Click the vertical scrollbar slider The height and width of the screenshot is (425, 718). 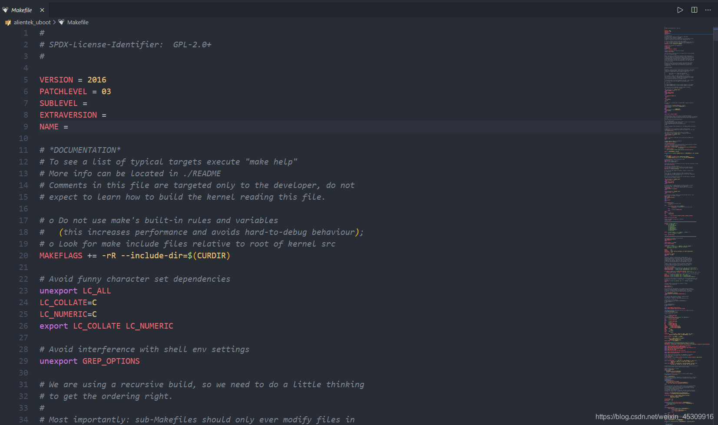[715, 34]
